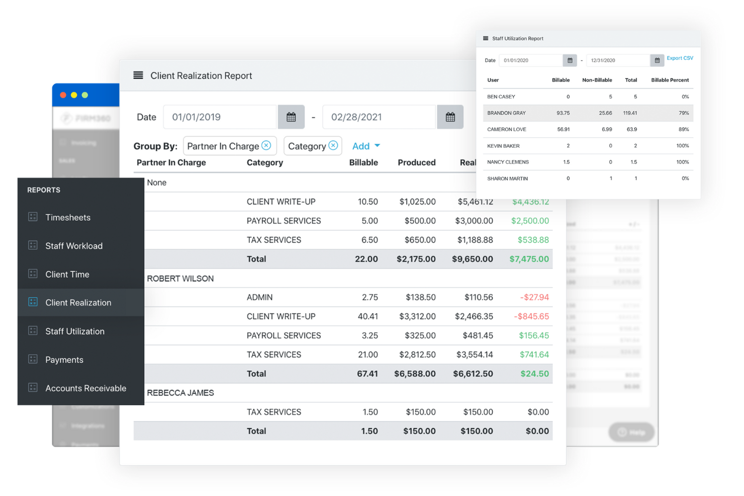
Task: Open calendar for 12/31/2020 end date
Action: [657, 60]
